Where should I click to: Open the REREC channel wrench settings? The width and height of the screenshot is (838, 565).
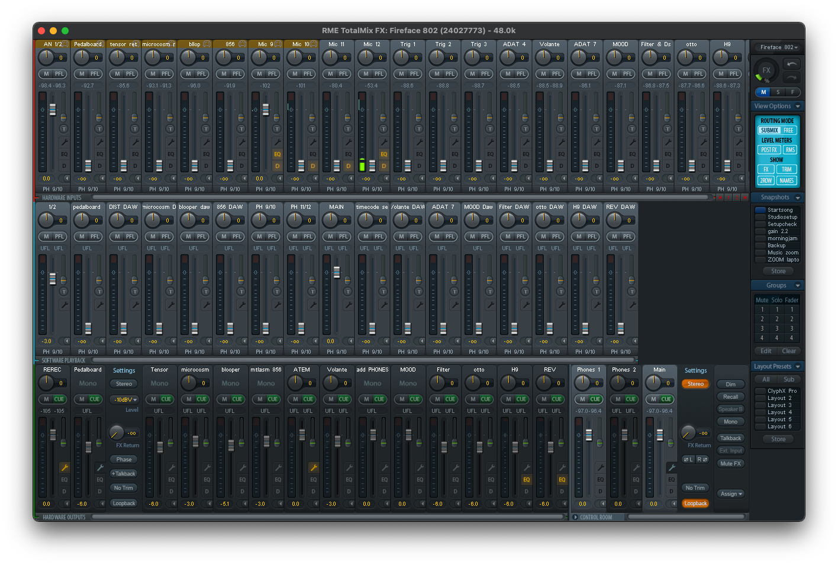pyautogui.click(x=65, y=467)
